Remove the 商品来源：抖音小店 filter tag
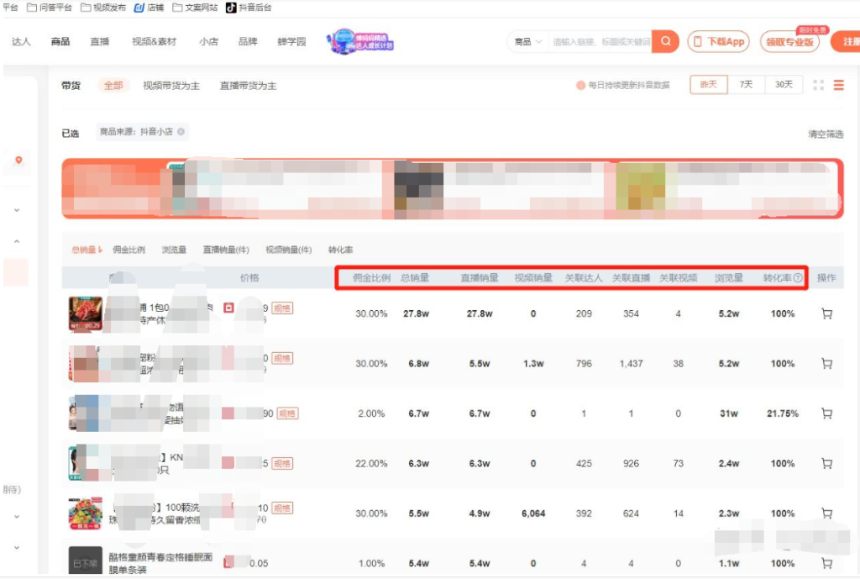860x579 pixels. coord(181,132)
